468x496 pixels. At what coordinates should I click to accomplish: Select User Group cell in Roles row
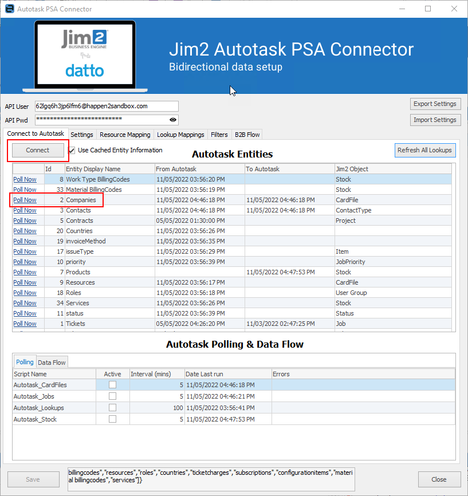coord(393,293)
